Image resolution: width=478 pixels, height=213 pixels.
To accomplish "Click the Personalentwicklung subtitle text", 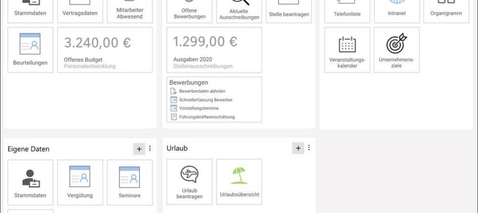I will tap(90, 66).
